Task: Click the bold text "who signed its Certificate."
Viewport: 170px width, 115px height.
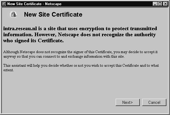Action: tap(34, 41)
